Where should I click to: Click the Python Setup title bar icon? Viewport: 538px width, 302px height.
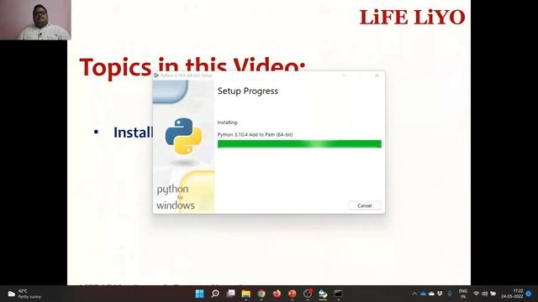click(x=156, y=75)
